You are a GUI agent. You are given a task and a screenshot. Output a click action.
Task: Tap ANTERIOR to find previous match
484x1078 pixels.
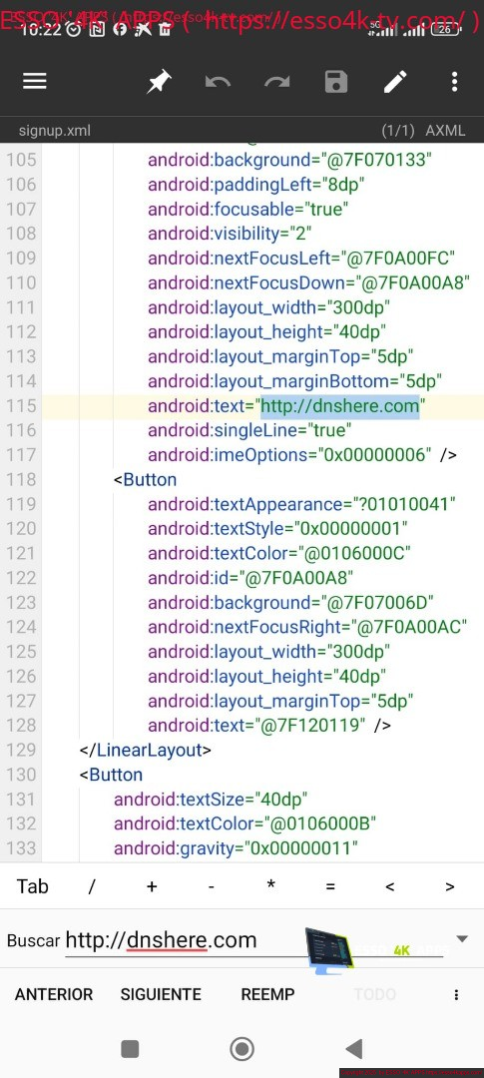pyautogui.click(x=54, y=995)
